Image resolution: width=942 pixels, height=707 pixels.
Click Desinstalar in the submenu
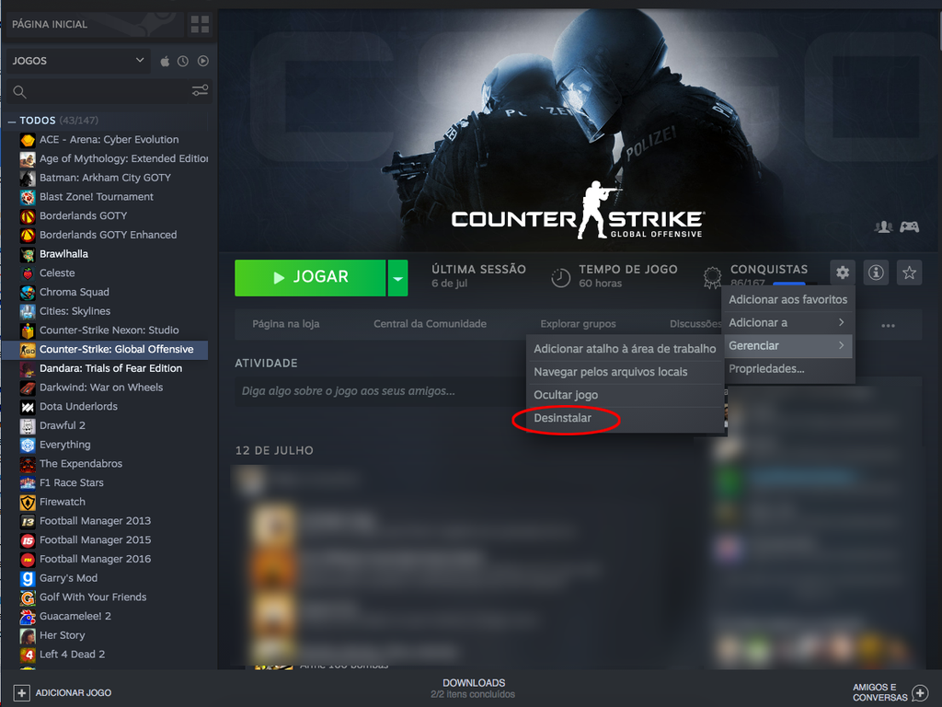[x=625, y=418]
